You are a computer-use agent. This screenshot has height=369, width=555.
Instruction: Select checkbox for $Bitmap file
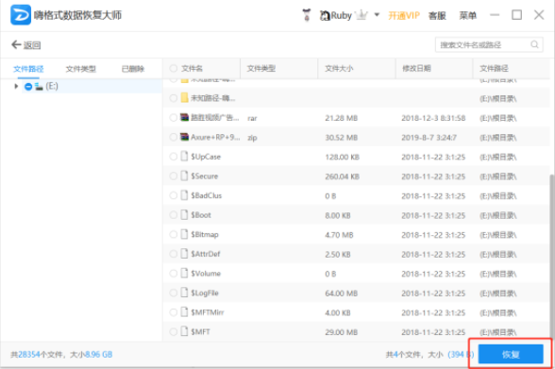[173, 234]
